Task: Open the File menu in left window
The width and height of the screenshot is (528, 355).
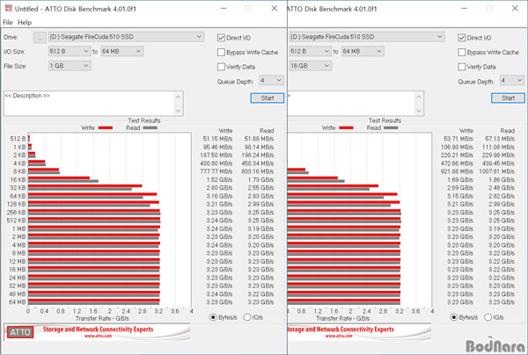Action: [x=8, y=23]
